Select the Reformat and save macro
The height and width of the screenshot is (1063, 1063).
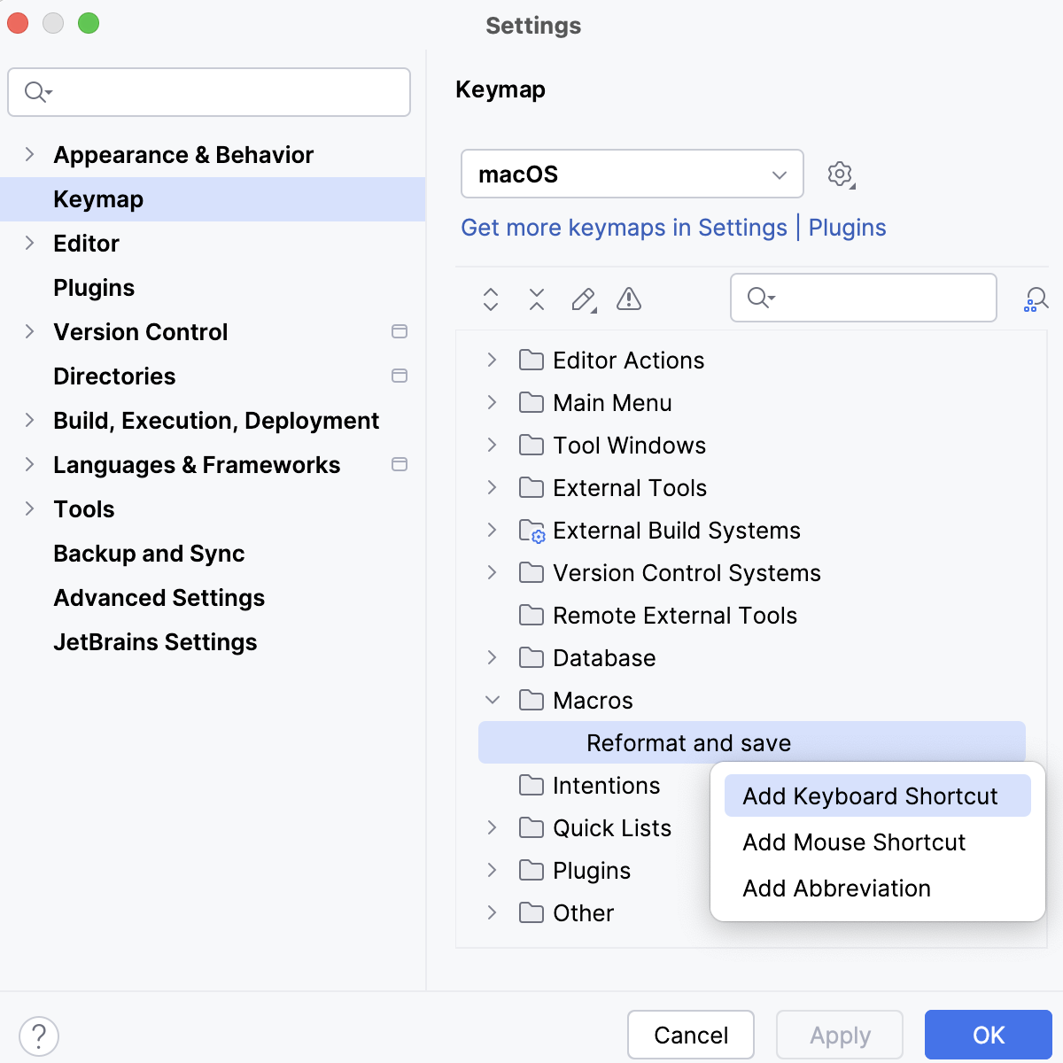pos(689,742)
